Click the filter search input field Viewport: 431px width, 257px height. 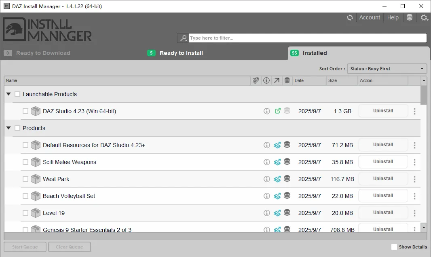click(x=307, y=38)
